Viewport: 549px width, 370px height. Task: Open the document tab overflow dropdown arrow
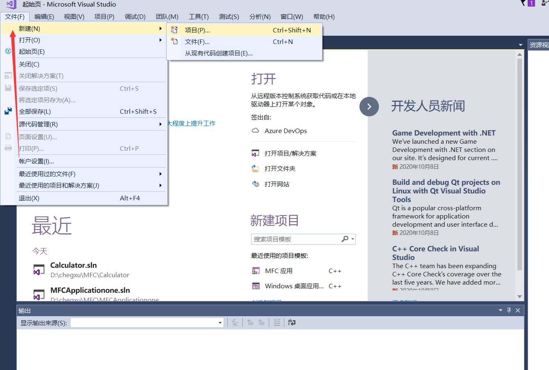pyautogui.click(x=520, y=45)
